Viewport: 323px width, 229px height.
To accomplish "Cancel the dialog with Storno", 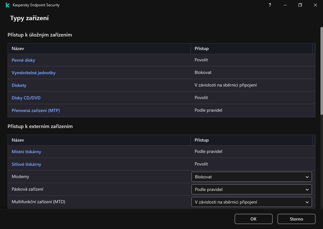I will (296, 219).
